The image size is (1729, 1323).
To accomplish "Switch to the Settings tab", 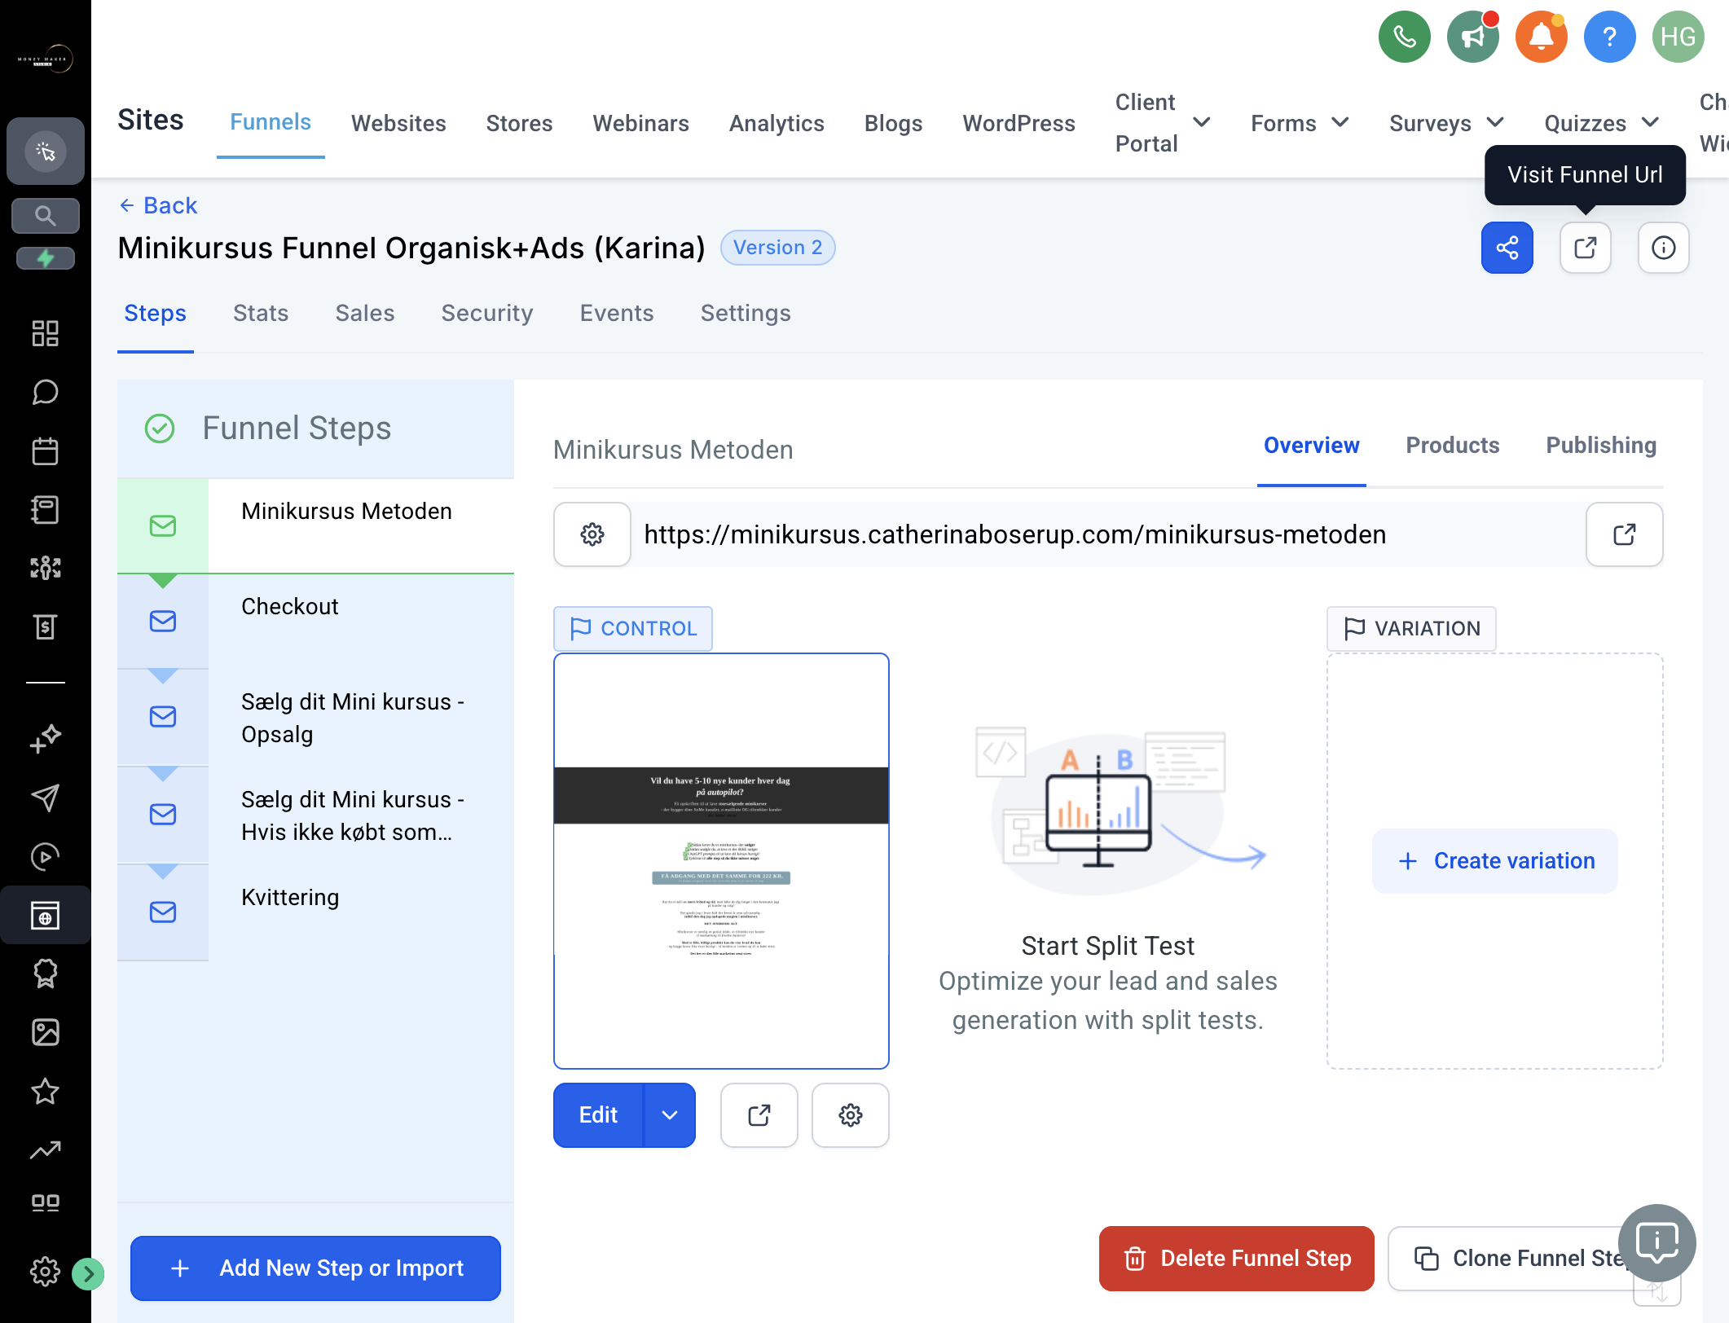I will 746,314.
